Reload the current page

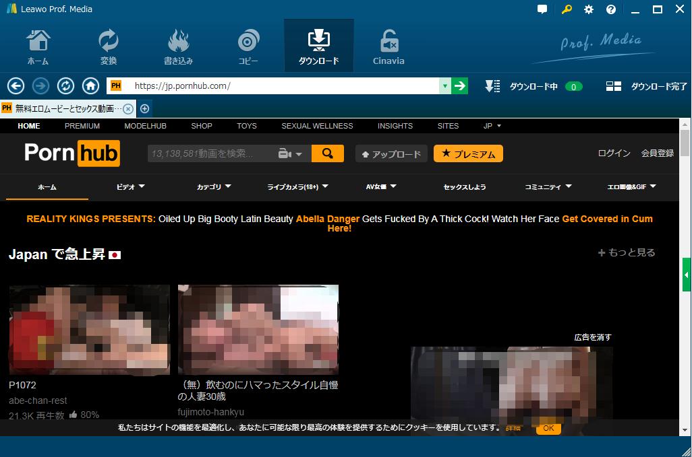[65, 86]
